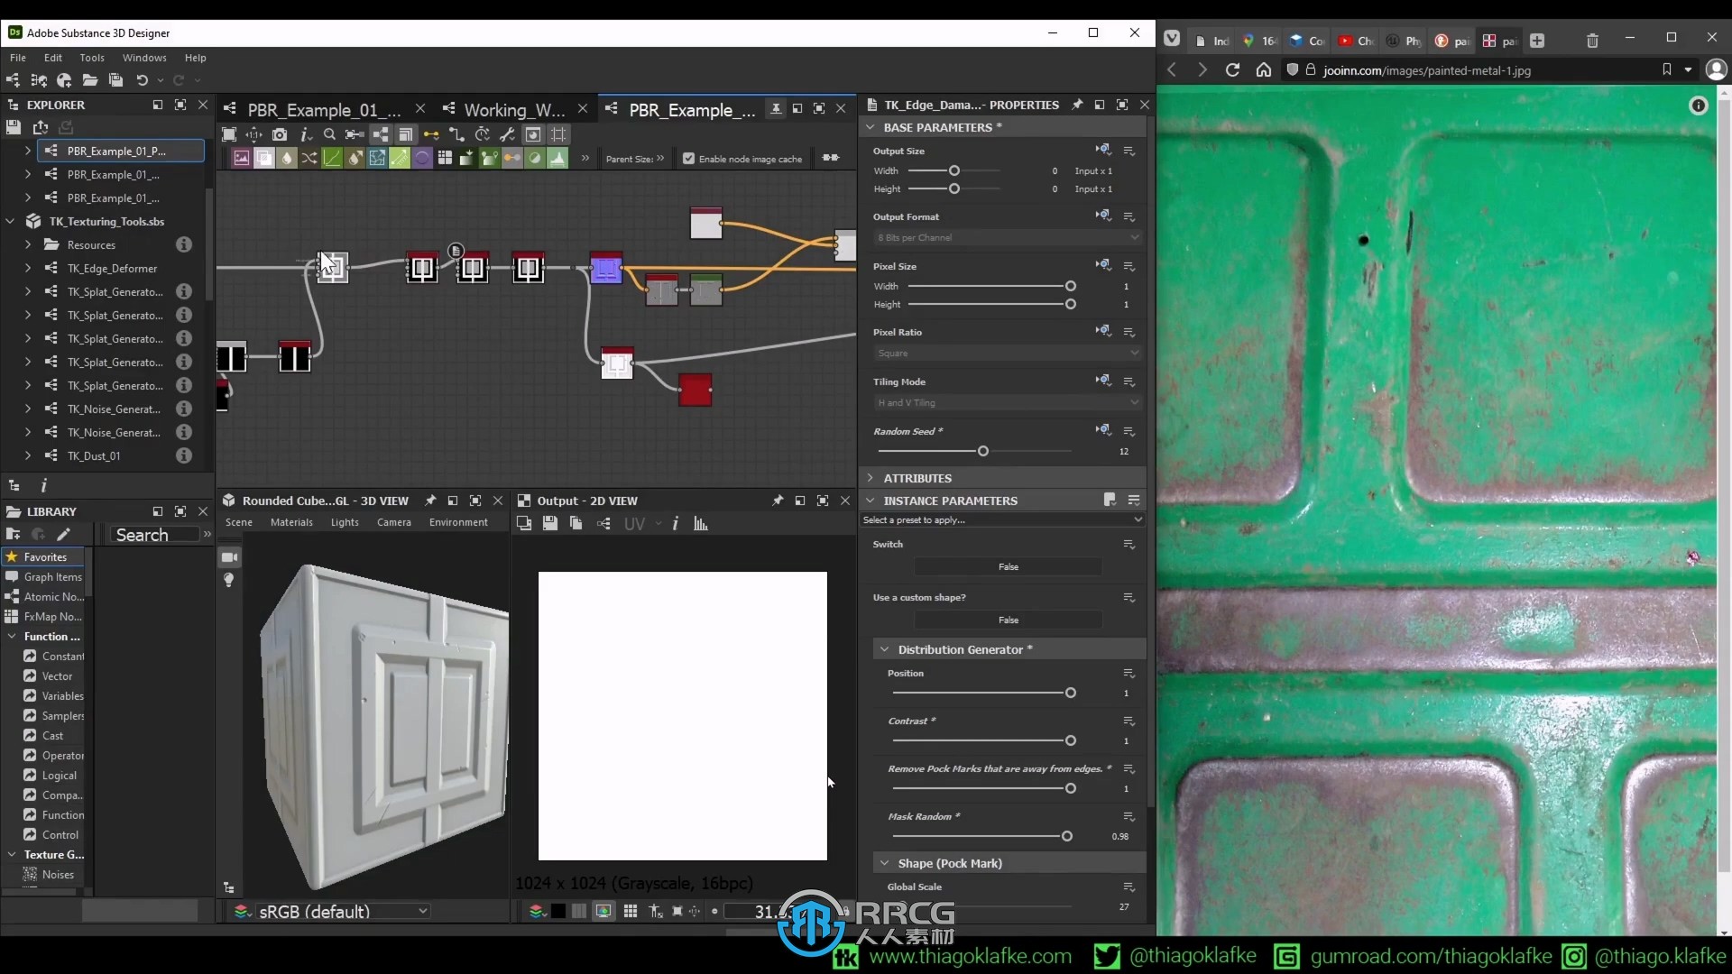Select the Environment tab in 3D view
Screen dimensions: 1732x974
458,523
